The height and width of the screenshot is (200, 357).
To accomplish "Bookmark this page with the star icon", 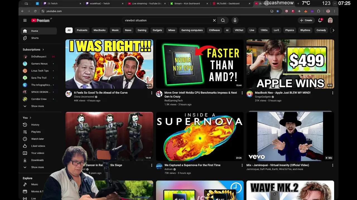I will pos(278,11).
